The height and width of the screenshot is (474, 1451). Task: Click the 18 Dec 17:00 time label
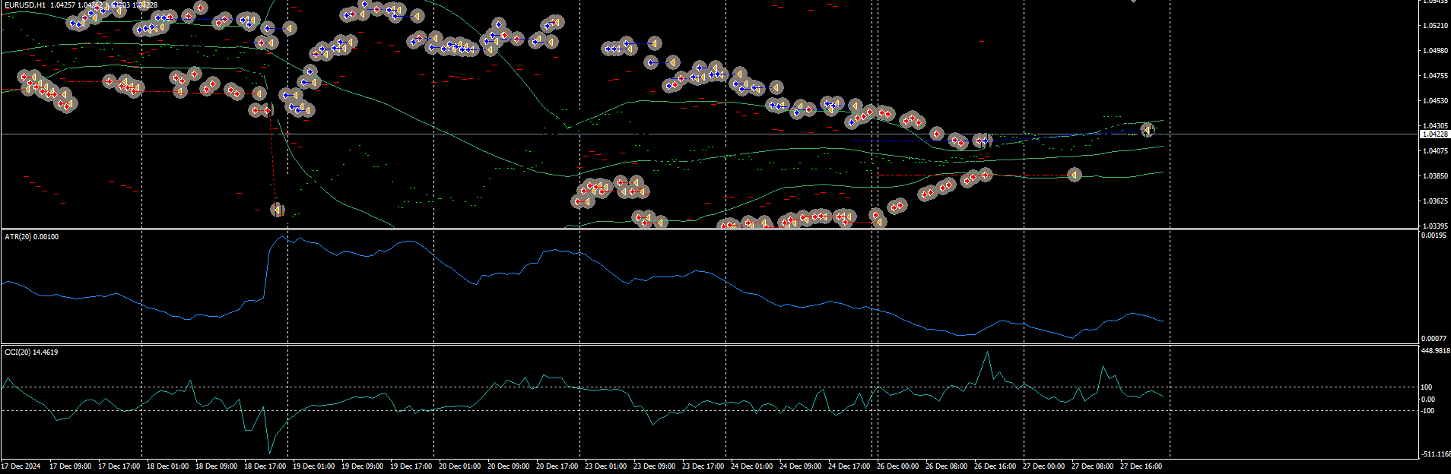pyautogui.click(x=265, y=466)
